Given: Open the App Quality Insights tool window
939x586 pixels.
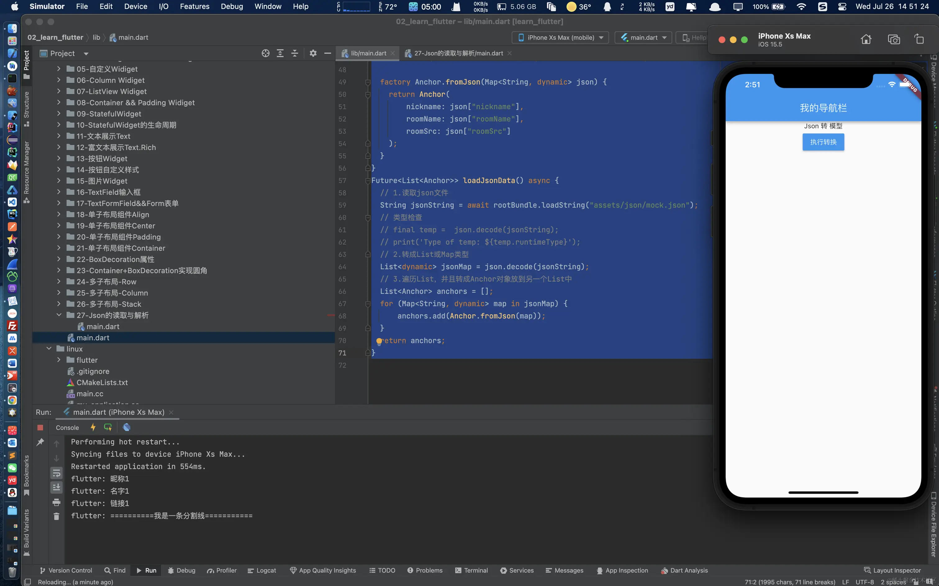Looking at the screenshot, I should click(323, 570).
